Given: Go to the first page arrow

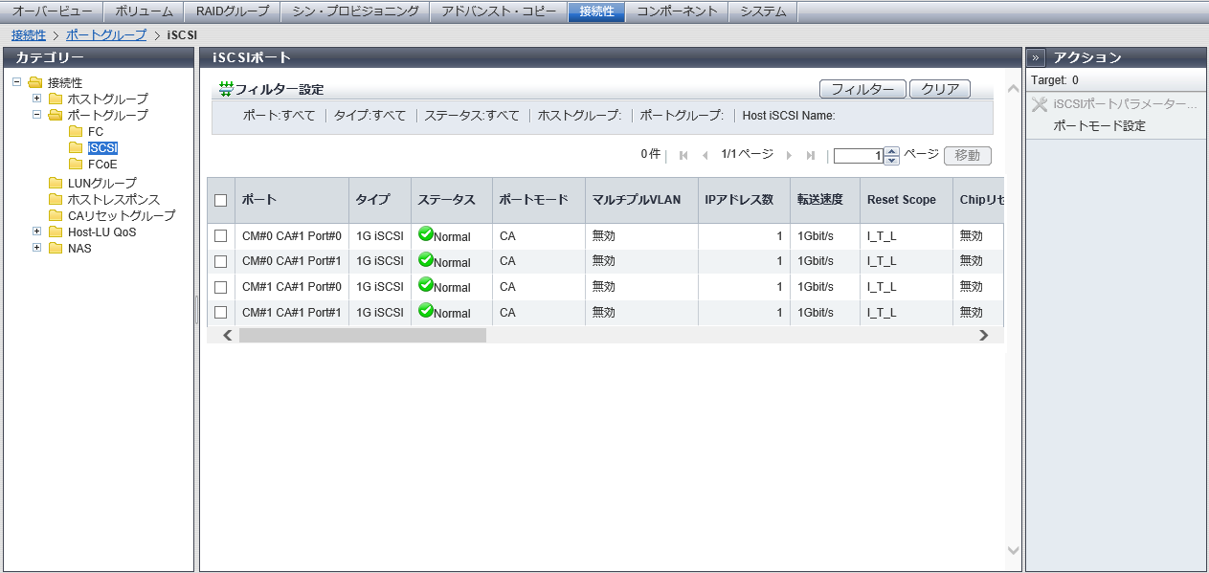Looking at the screenshot, I should click(x=683, y=155).
